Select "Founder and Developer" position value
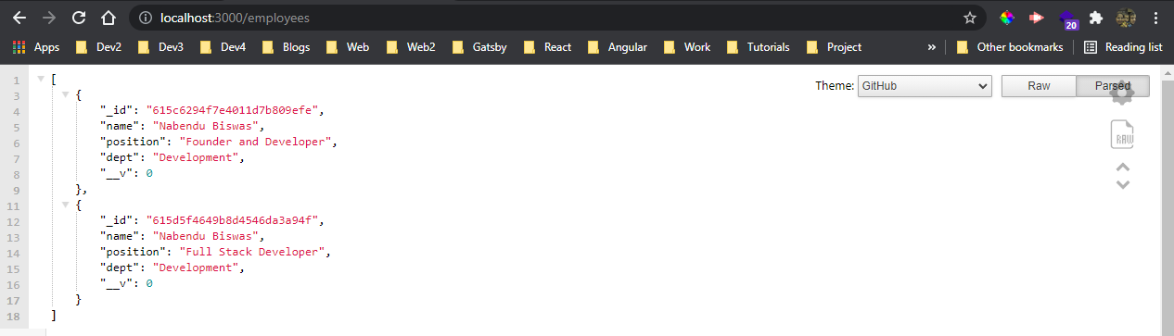 [255, 142]
